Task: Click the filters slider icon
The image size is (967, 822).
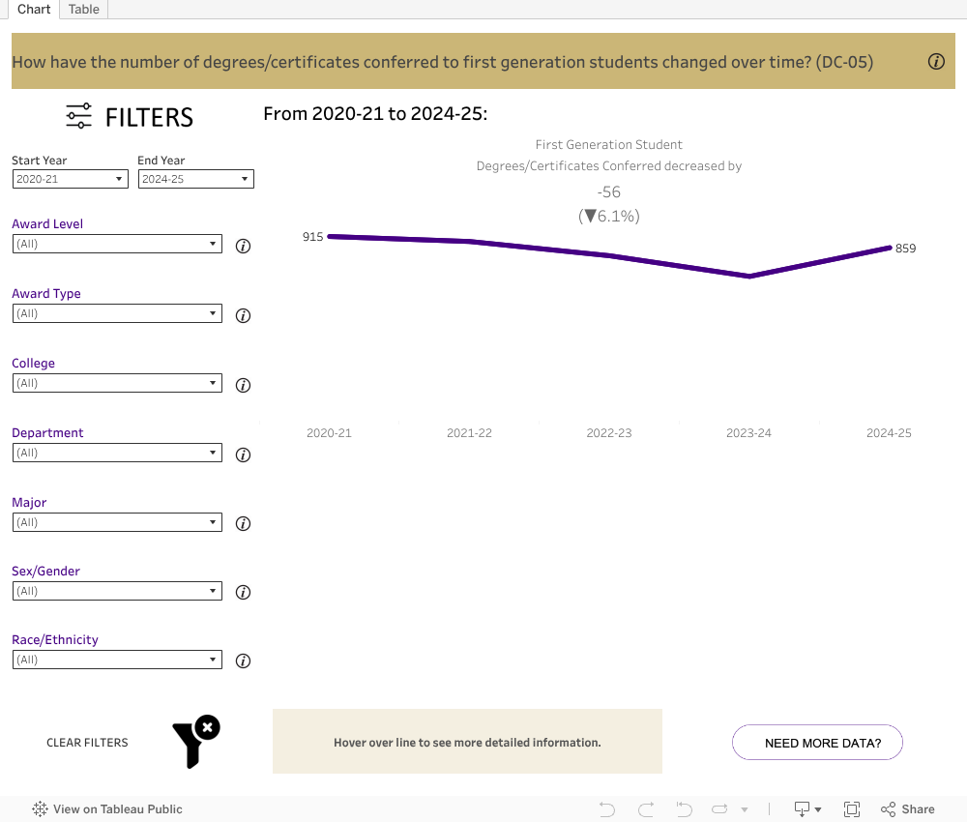Action: pos(79,117)
